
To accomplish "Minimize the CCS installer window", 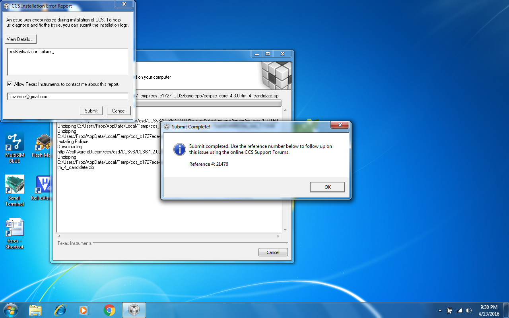I will (256, 54).
